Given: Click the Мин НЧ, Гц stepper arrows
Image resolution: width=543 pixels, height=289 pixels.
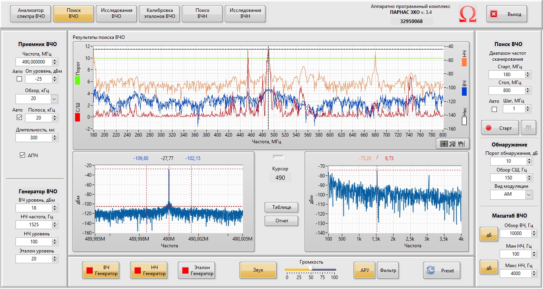Looking at the screenshot, I should tap(534, 254).
